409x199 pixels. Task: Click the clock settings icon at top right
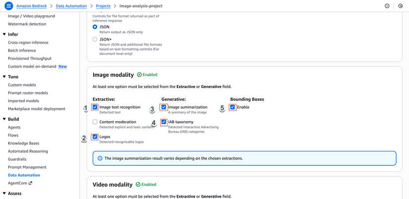tap(401, 6)
